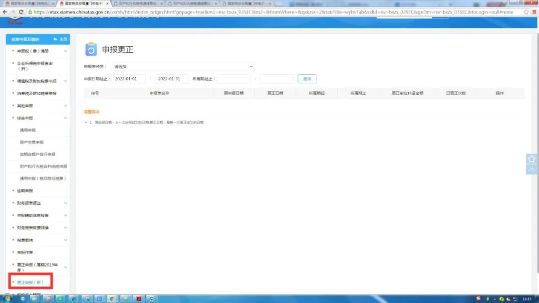Reload the current page

21,12
